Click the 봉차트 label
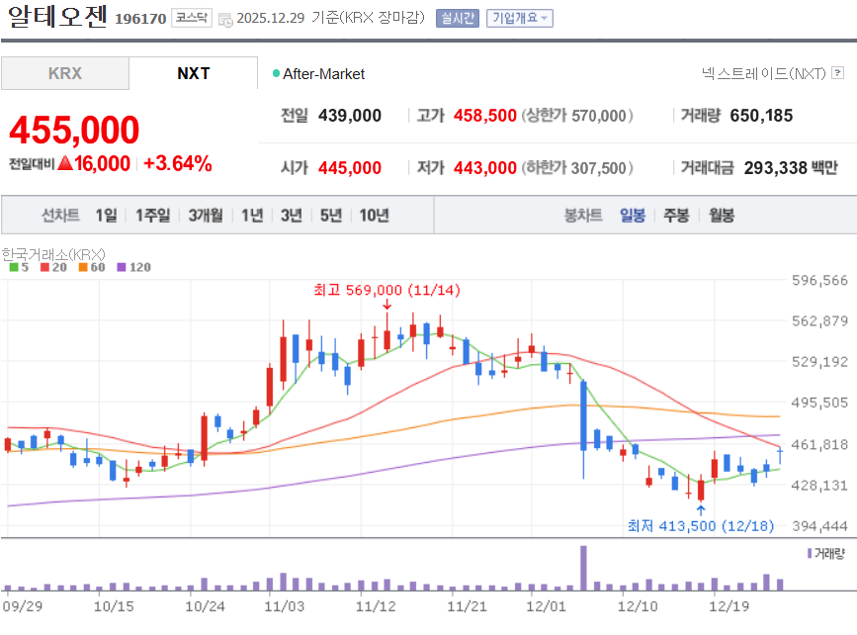 pyautogui.click(x=583, y=216)
